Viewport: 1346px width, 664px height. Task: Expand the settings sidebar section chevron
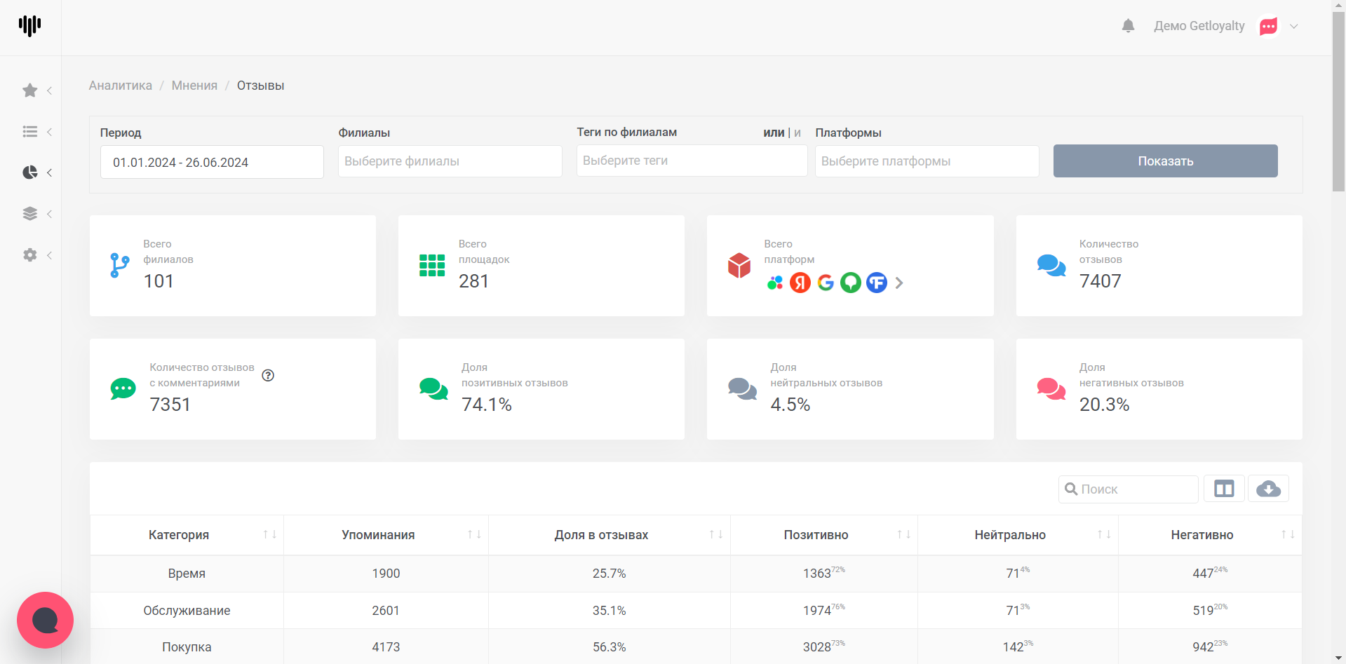pyautogui.click(x=49, y=255)
